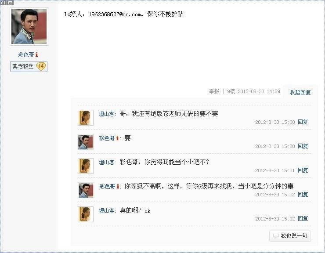Click the red icon beside 彩色哥's name
The width and height of the screenshot is (325, 253).
point(37,54)
